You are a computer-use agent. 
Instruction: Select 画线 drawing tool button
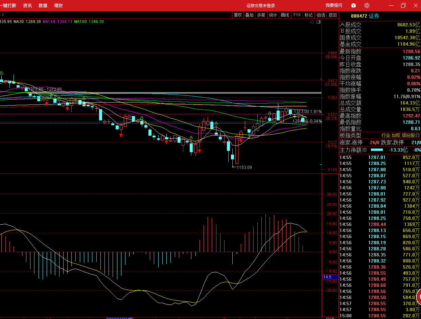tap(285, 15)
